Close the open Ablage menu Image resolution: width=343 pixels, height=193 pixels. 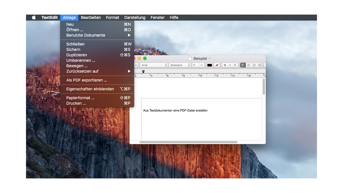point(69,17)
